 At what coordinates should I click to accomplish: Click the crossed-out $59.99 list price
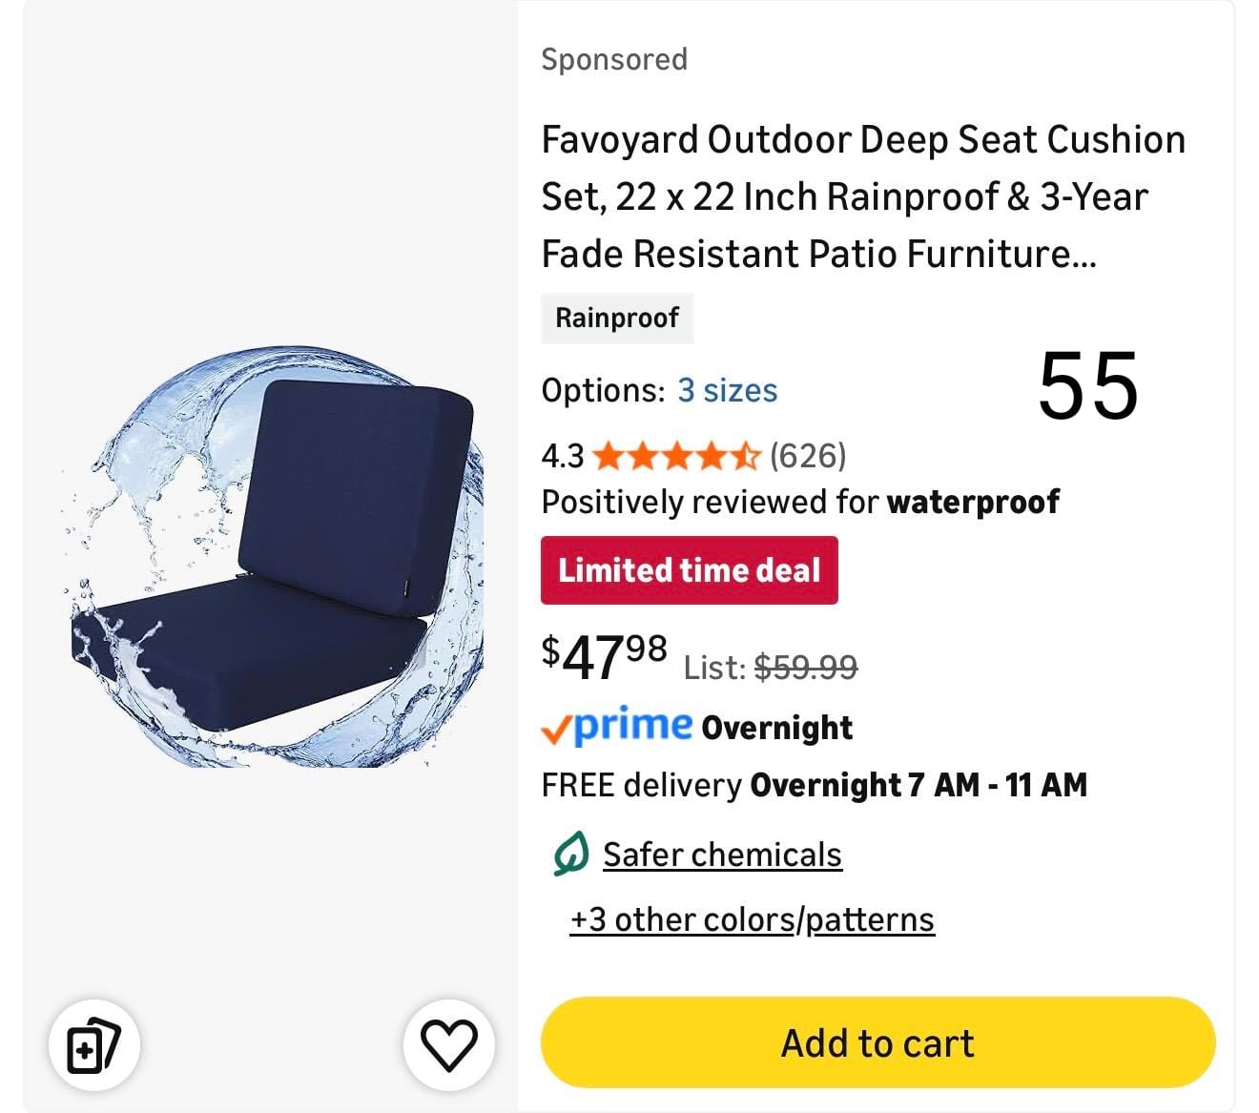click(805, 667)
